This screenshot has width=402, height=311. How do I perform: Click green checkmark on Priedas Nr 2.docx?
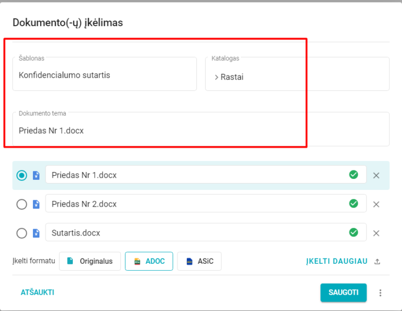(354, 203)
